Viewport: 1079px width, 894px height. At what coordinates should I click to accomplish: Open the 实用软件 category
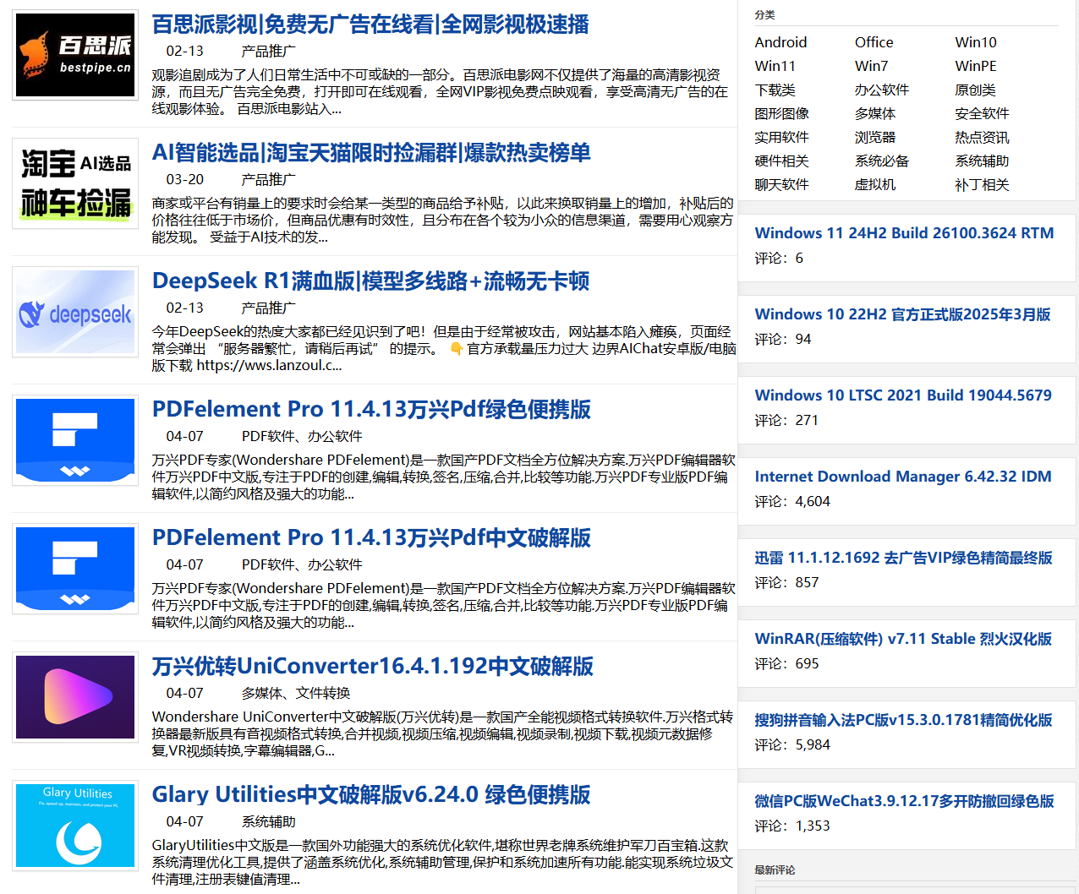pyautogui.click(x=781, y=137)
